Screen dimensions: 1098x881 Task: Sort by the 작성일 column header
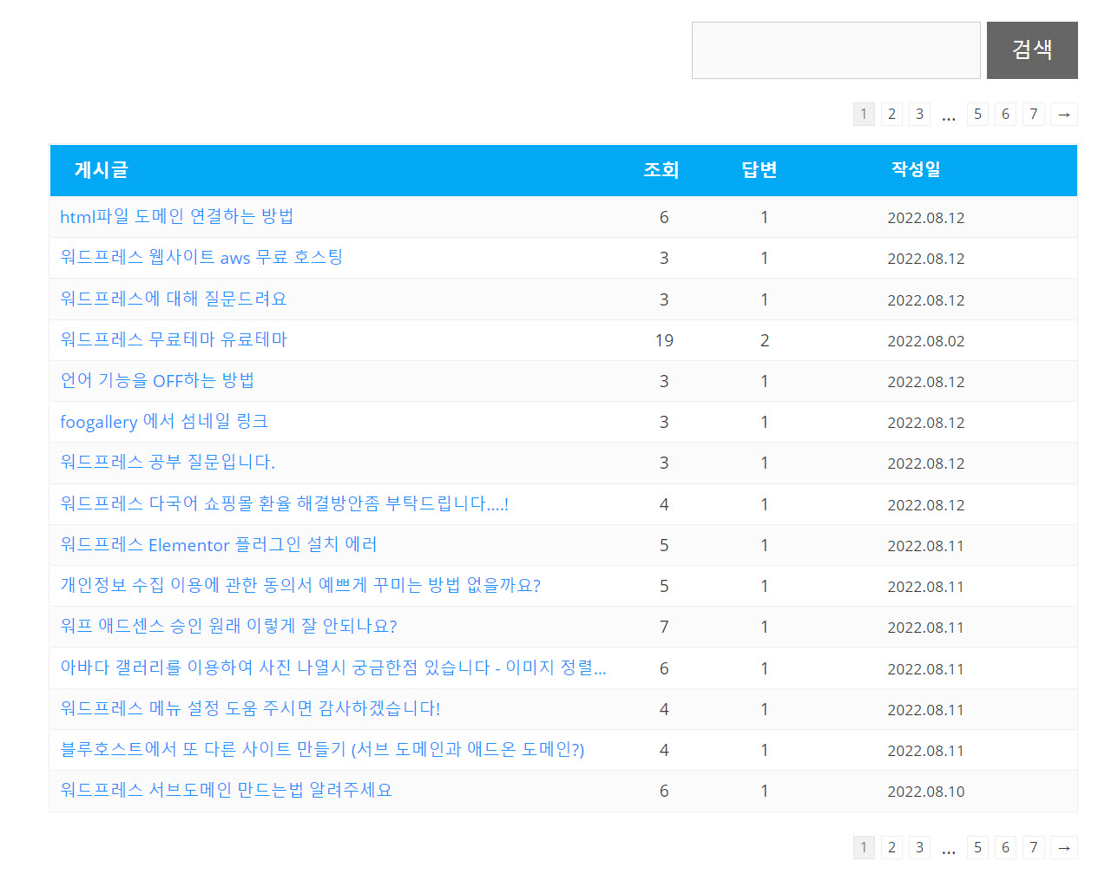tap(914, 170)
